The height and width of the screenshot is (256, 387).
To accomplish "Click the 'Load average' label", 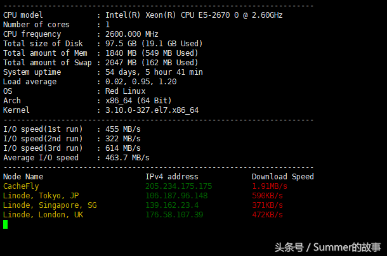I will click(x=30, y=82).
